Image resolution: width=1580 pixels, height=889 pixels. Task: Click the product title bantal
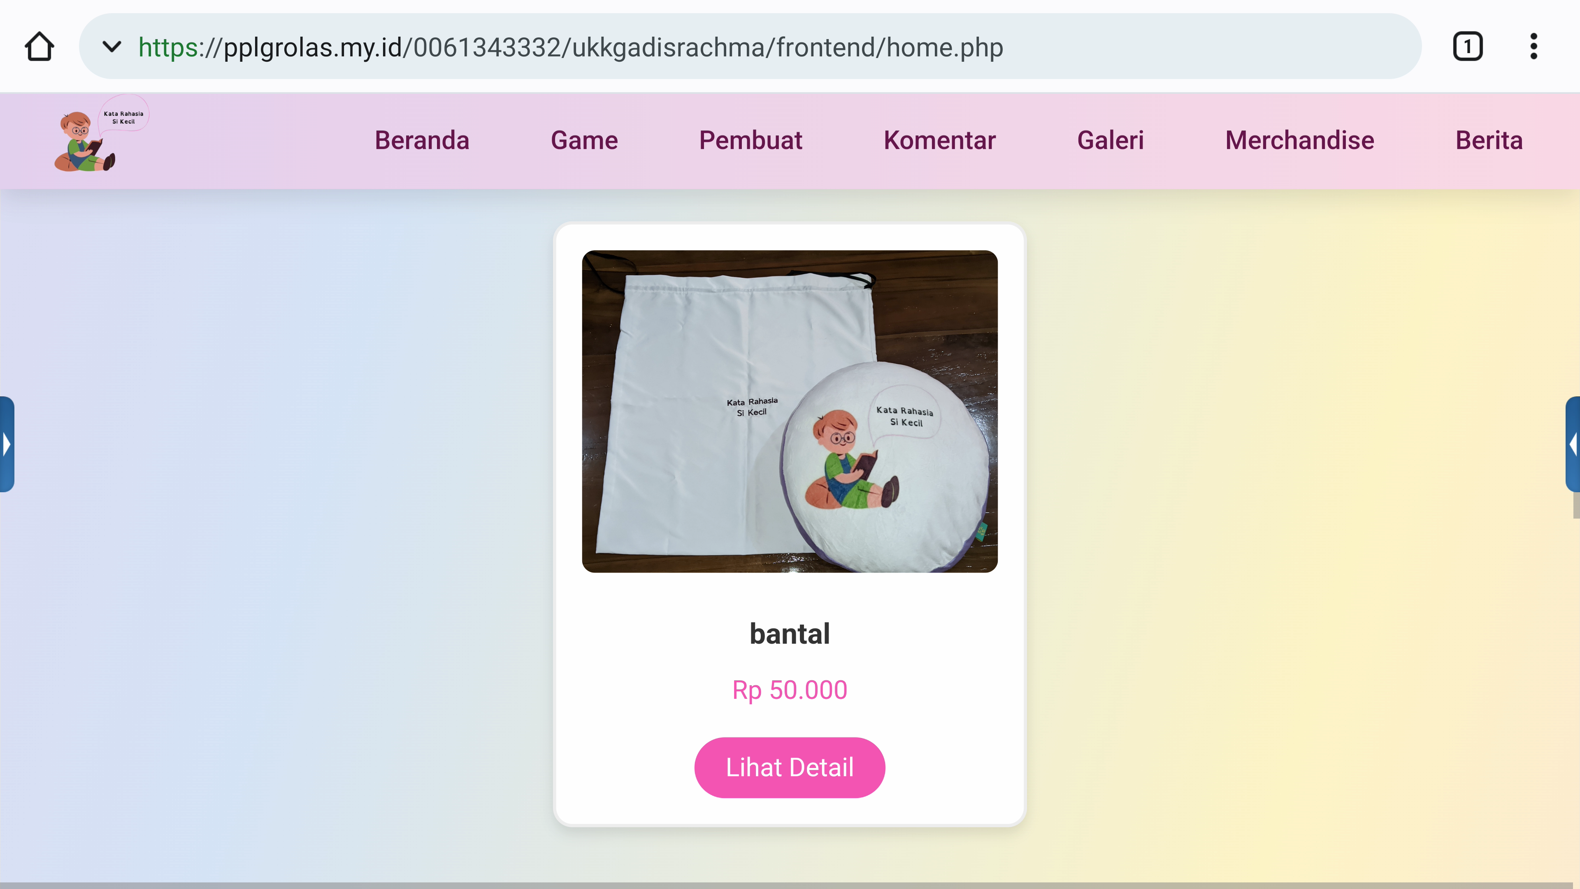[790, 634]
